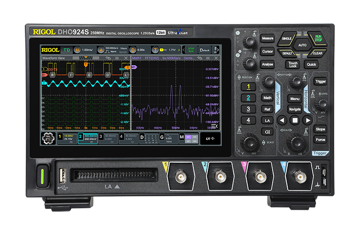Toggle channel 2 on the front panel
The height and width of the screenshot is (235, 353).
[x=248, y=98]
